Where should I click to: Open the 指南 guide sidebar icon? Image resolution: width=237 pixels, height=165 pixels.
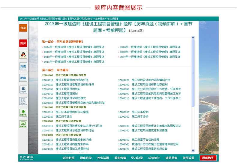pos(23,66)
